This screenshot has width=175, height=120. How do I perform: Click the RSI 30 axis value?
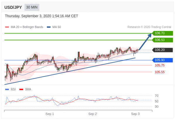click(157, 107)
